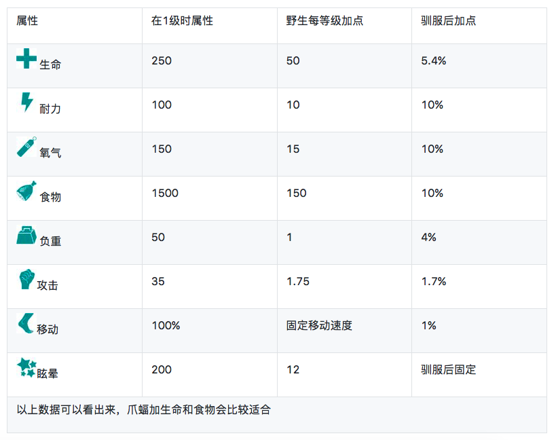Click the 野生每等级加点 column header
The image size is (556, 440).
(325, 21)
